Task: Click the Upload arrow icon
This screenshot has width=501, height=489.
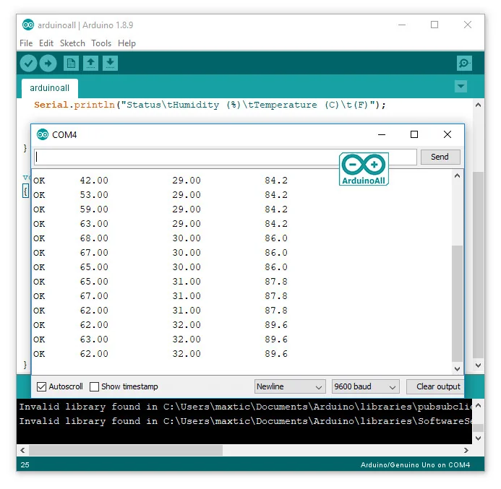Action: click(48, 63)
